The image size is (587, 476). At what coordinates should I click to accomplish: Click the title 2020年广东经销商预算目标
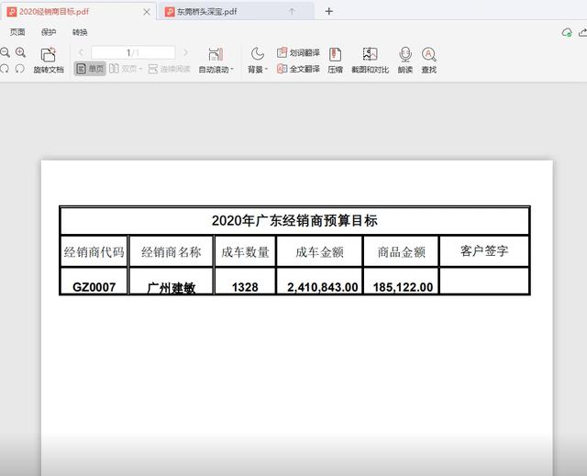294,221
